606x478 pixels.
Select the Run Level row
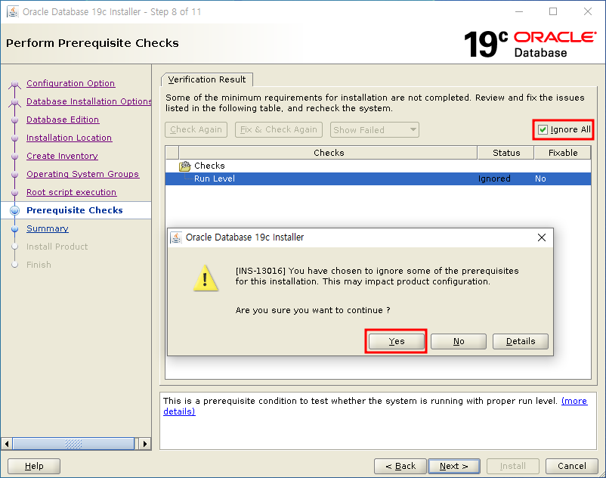(378, 178)
